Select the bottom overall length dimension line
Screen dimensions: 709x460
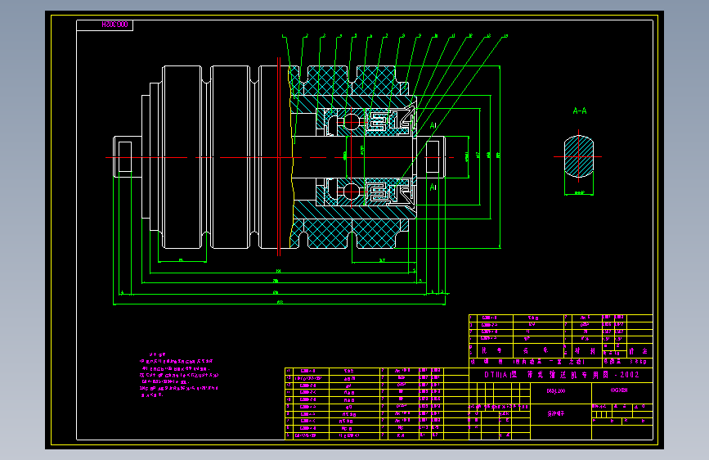[x=279, y=304]
